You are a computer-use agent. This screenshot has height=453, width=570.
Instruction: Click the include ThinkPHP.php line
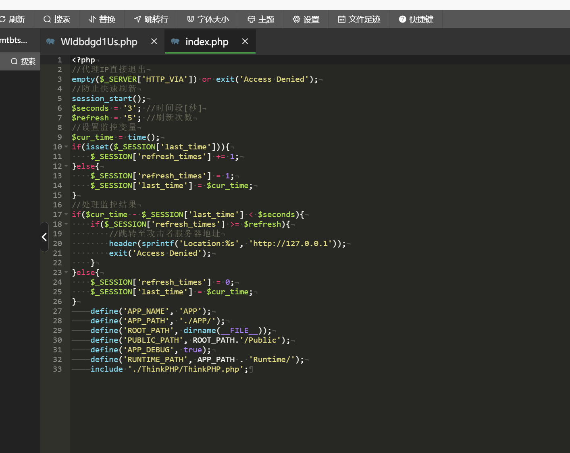[170, 369]
